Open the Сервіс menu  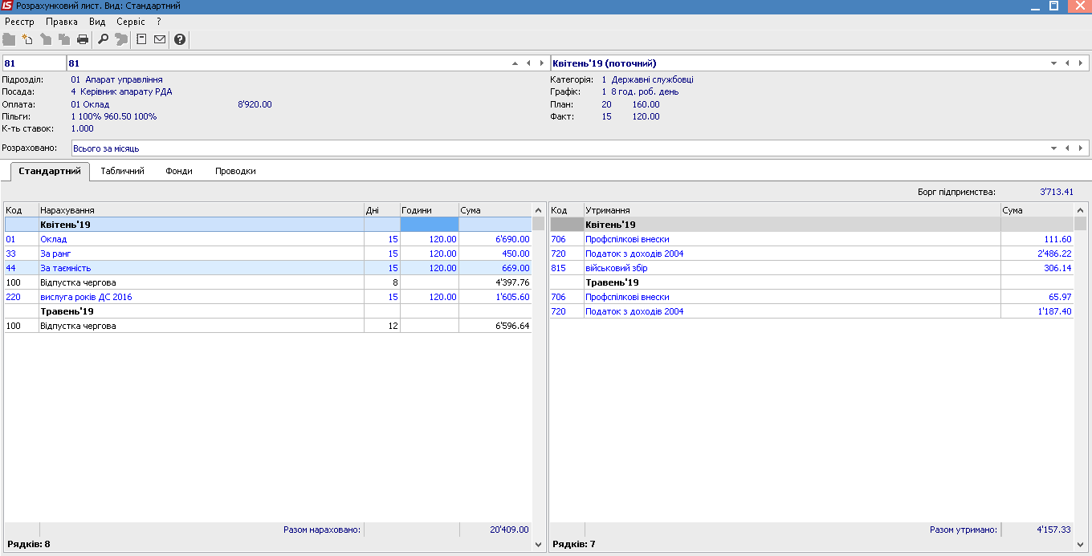coord(131,22)
